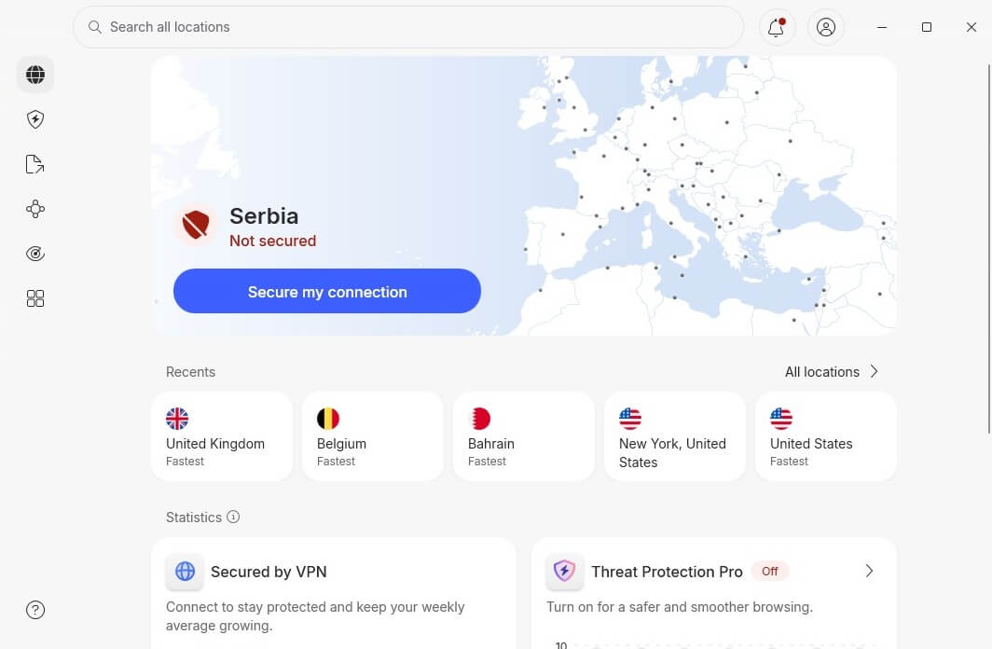Click the Threat Protection Pro Off badge
Screen dimensions: 992x649
click(x=769, y=572)
